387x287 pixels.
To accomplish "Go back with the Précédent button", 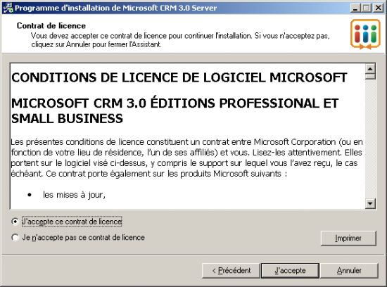I will click(x=231, y=270).
